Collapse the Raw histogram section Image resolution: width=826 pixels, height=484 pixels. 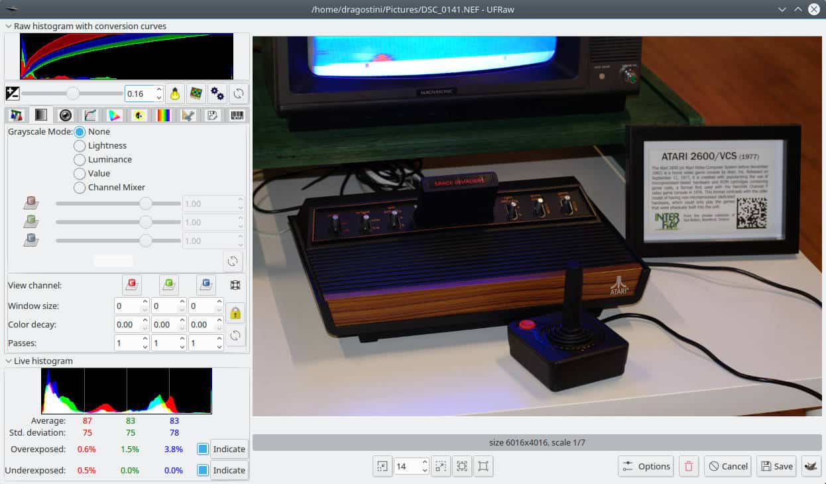coord(9,27)
